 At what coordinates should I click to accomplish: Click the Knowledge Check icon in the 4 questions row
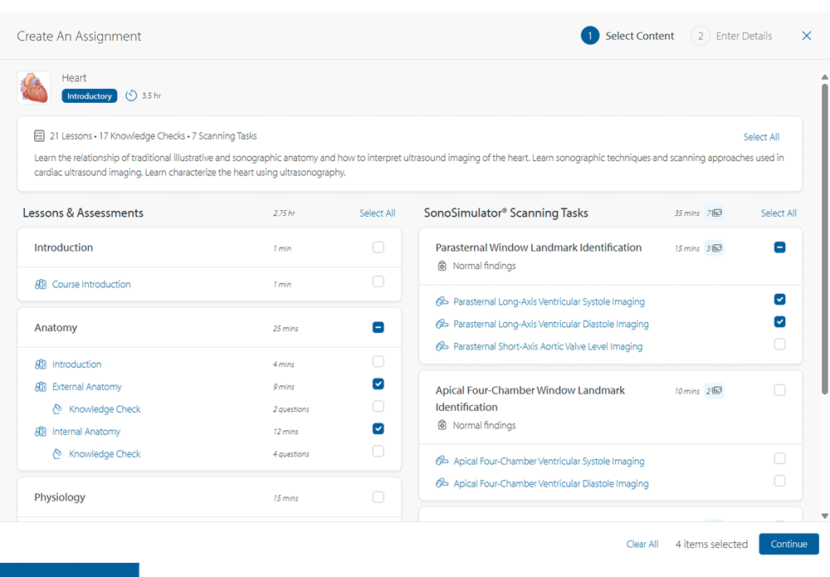click(57, 453)
